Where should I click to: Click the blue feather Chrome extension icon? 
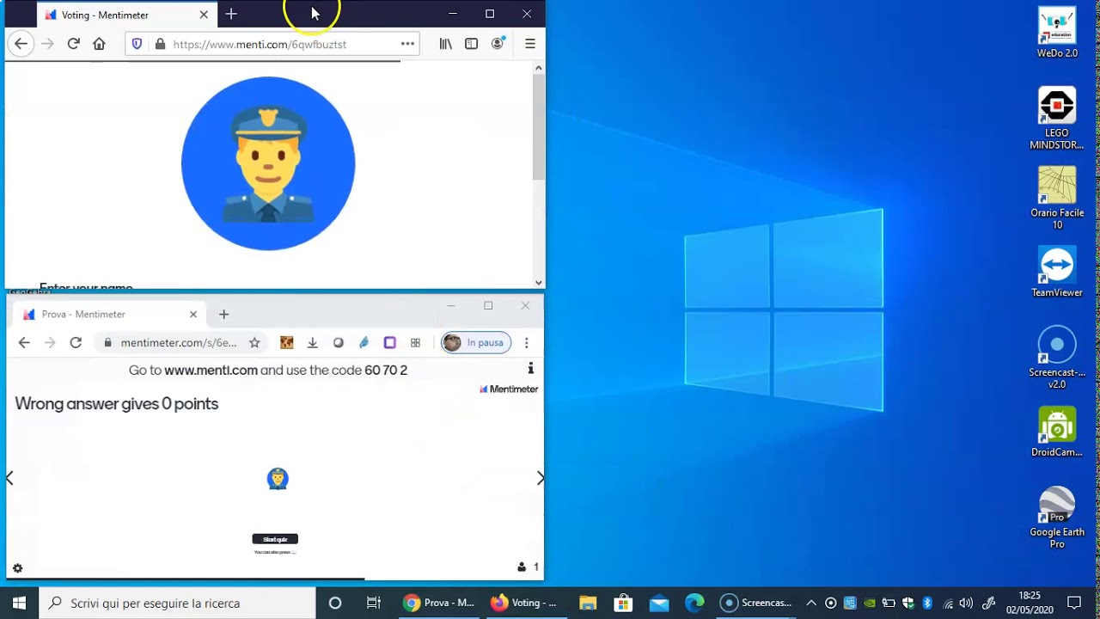click(364, 342)
